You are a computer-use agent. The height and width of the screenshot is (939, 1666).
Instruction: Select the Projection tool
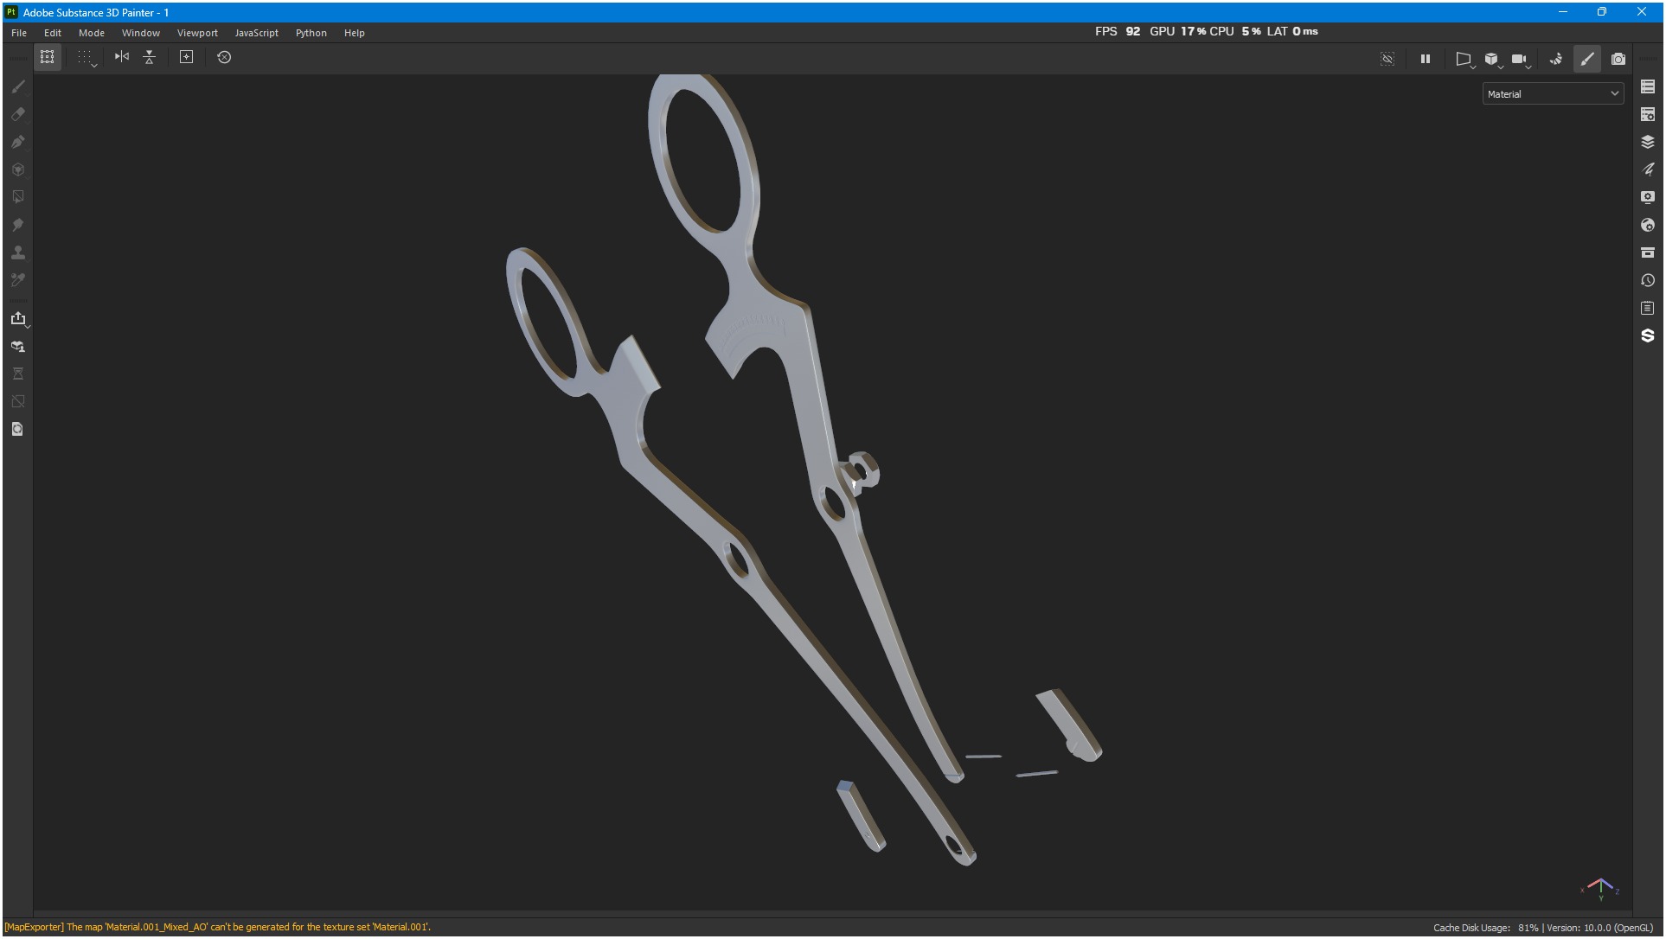(x=18, y=142)
